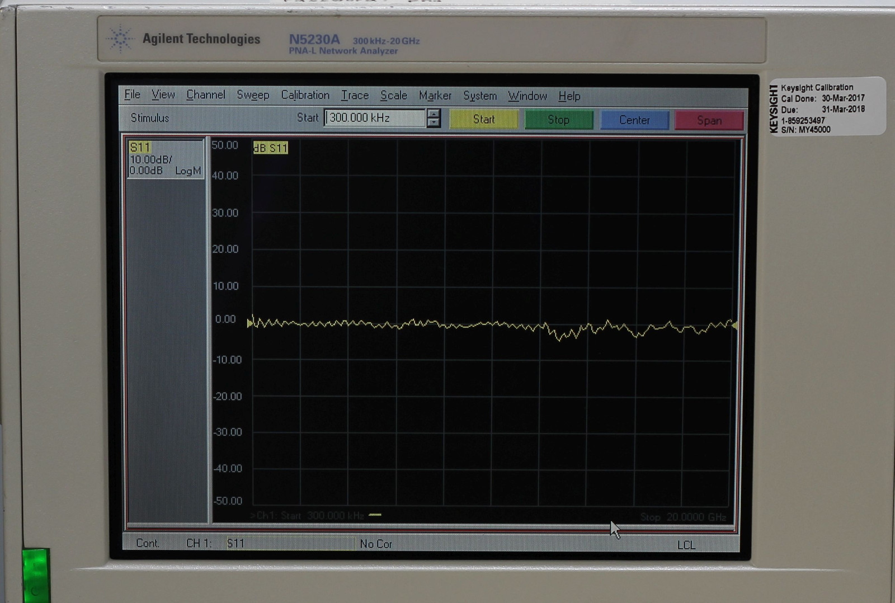The image size is (895, 603).
Task: Open the Sweep menu
Action: coord(254,95)
